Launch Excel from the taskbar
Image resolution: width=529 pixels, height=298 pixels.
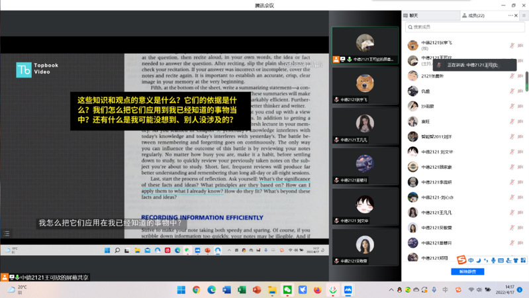[242, 290]
